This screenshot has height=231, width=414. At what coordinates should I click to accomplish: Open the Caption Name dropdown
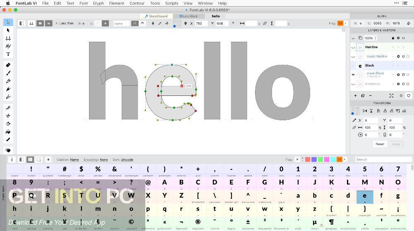click(75, 160)
